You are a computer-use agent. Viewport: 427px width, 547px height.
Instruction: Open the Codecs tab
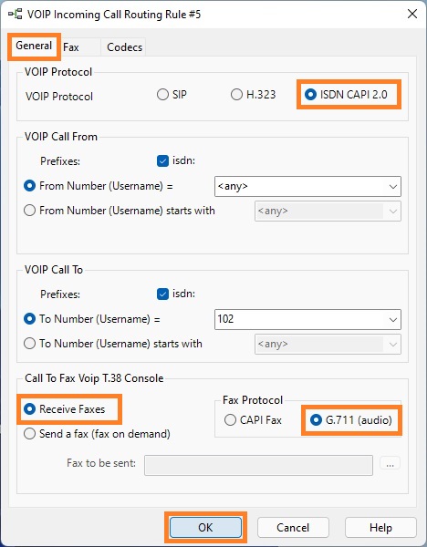124,47
